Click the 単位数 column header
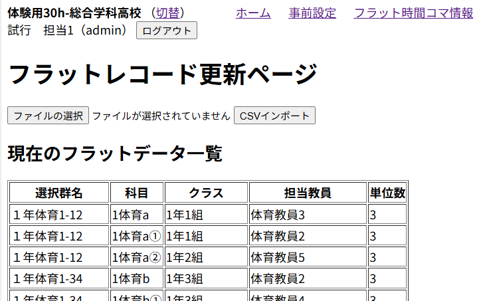The image size is (481, 301). (387, 193)
